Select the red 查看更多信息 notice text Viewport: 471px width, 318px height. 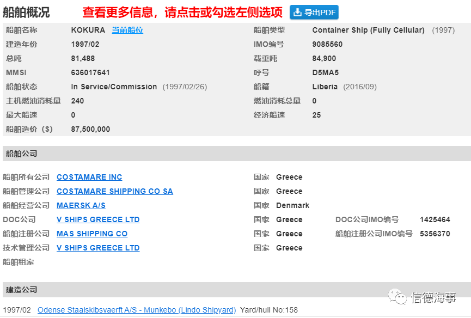[x=182, y=13]
